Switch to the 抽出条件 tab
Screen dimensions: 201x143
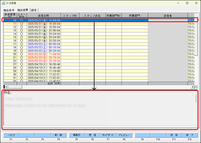click(9, 10)
